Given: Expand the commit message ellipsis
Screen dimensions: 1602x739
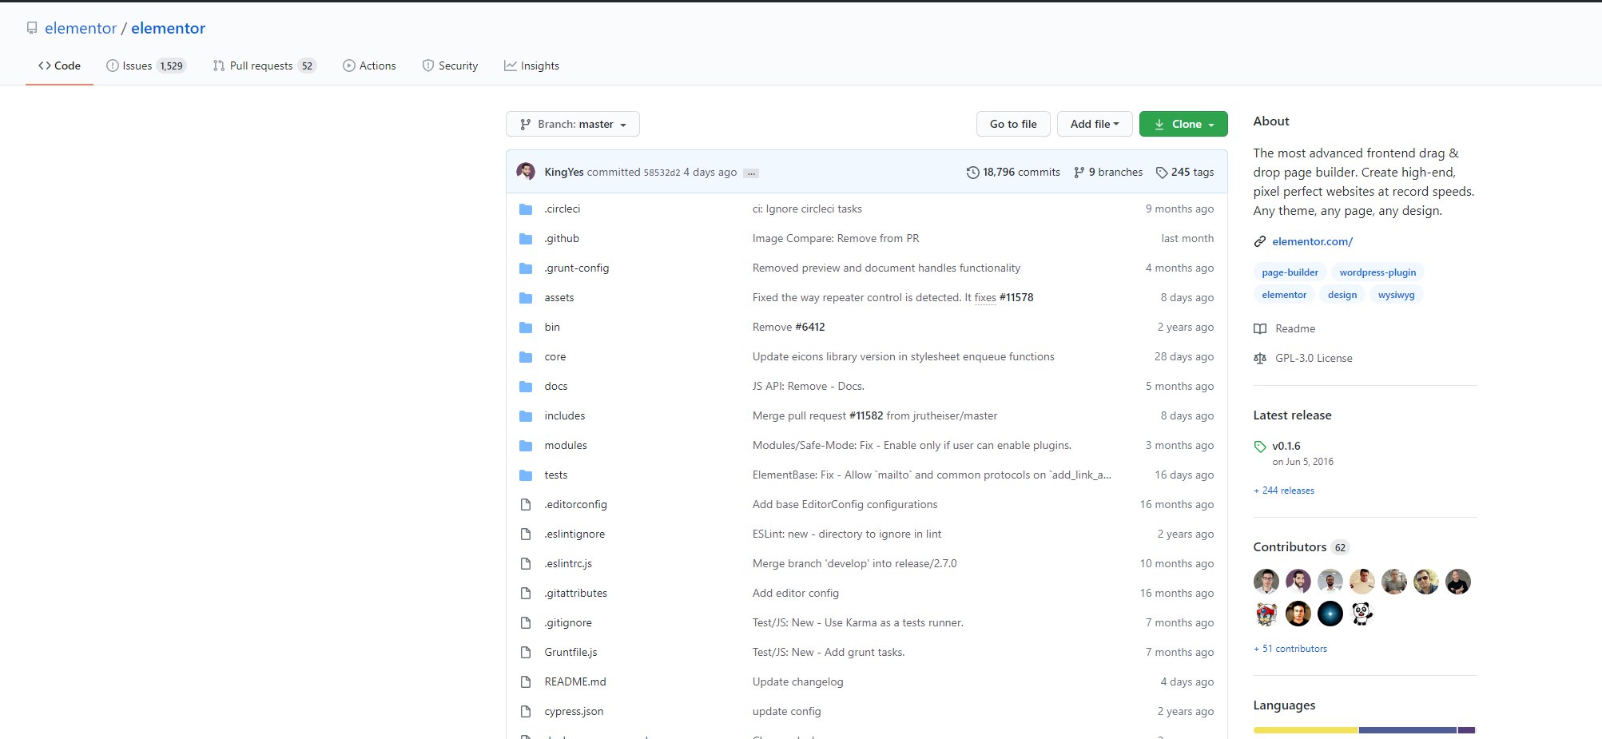Looking at the screenshot, I should pos(751,173).
